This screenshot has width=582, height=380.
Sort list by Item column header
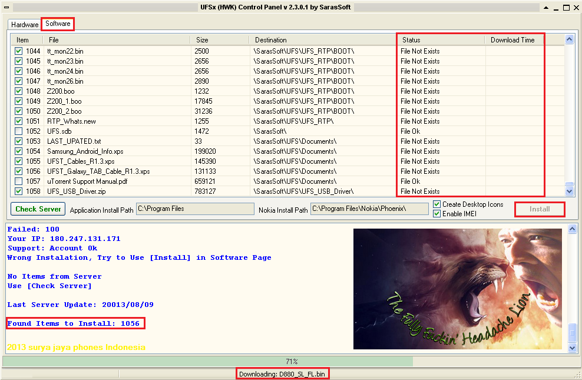(x=27, y=40)
